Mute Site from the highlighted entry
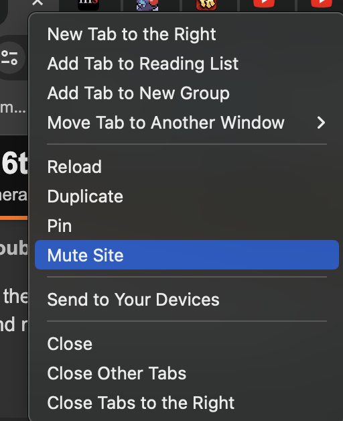Image resolution: width=343 pixels, height=421 pixels. point(186,255)
